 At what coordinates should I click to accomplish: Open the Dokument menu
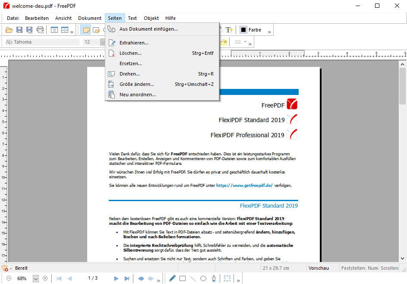click(x=90, y=18)
